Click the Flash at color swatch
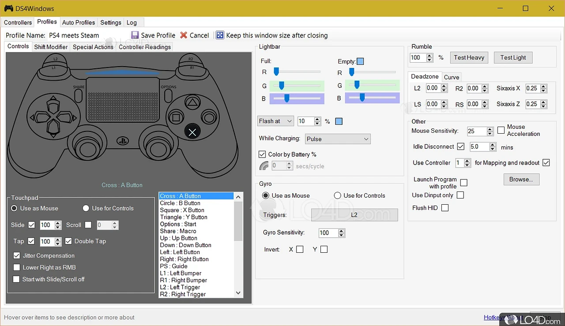The height and width of the screenshot is (326, 565). point(339,121)
